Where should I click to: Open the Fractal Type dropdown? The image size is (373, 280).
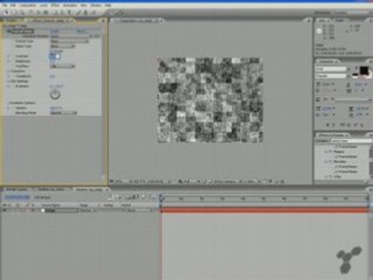click(70, 41)
